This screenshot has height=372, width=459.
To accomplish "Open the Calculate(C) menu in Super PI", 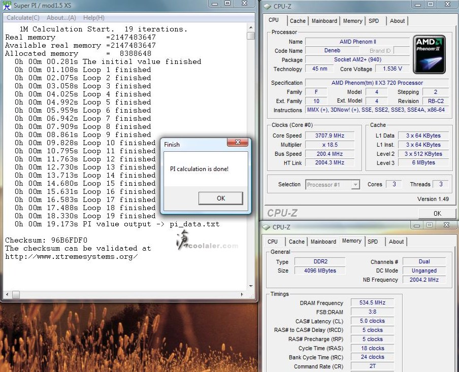I will coord(23,18).
